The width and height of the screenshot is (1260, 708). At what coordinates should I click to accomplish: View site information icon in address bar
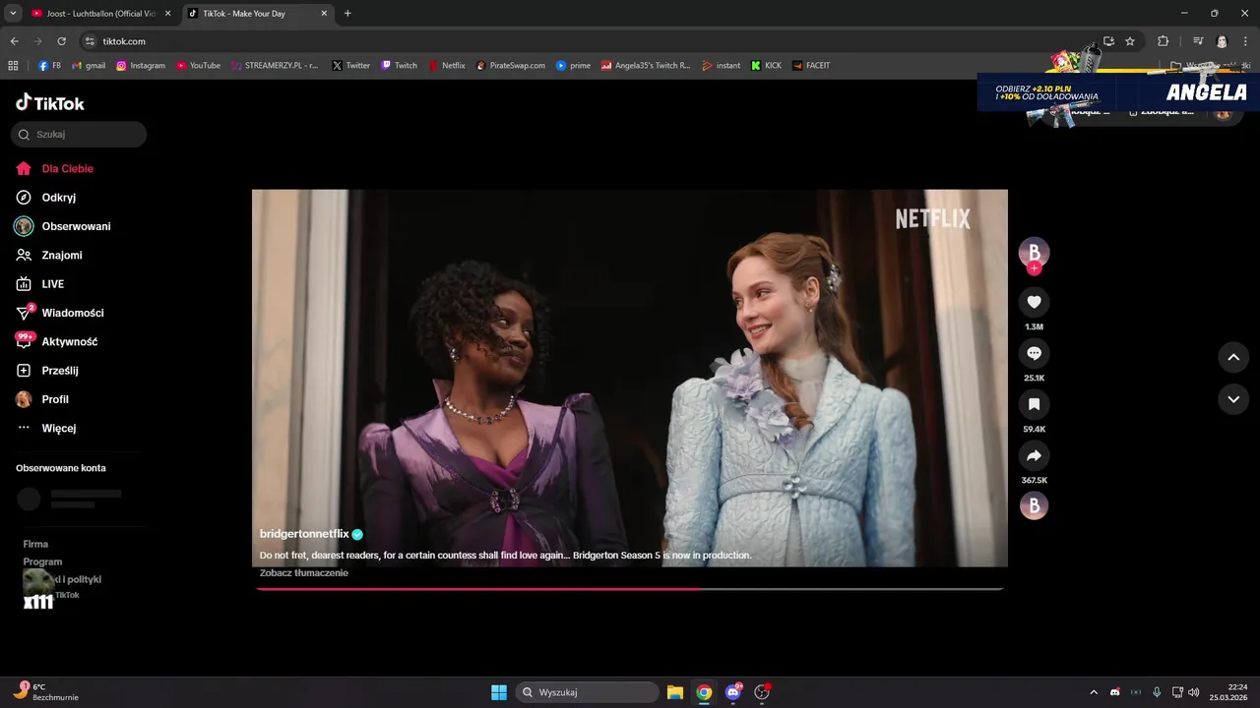click(x=90, y=41)
